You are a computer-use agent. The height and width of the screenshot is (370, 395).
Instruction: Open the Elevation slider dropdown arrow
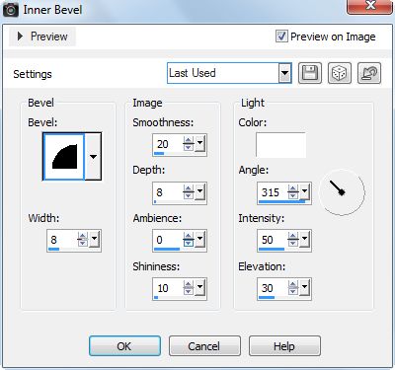(305, 288)
